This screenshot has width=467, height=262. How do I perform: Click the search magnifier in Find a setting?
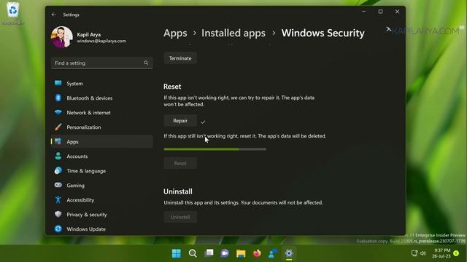(x=146, y=63)
